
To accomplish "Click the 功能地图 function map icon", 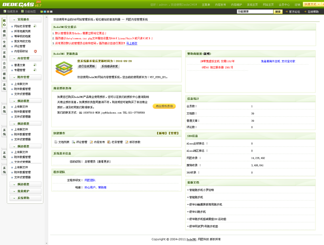I will point(22,11).
